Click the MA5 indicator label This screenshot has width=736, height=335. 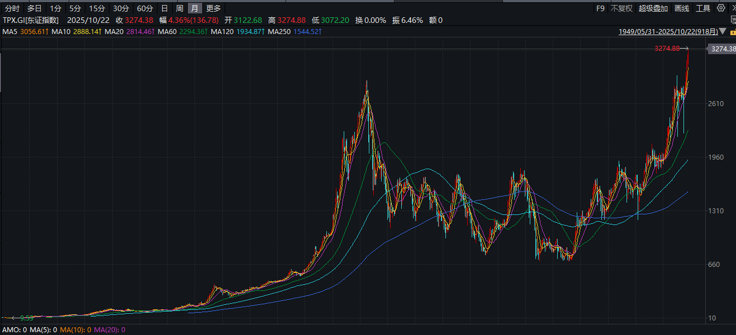coord(10,32)
